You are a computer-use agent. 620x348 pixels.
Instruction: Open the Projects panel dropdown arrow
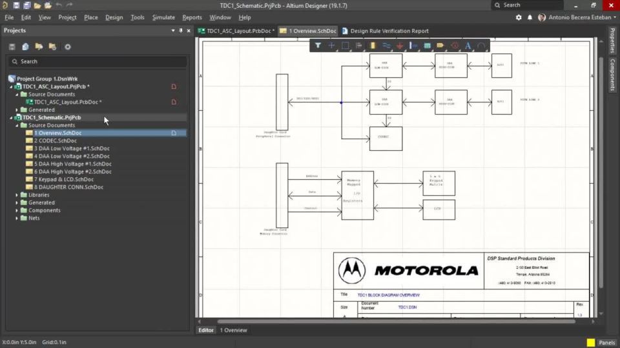coord(173,30)
